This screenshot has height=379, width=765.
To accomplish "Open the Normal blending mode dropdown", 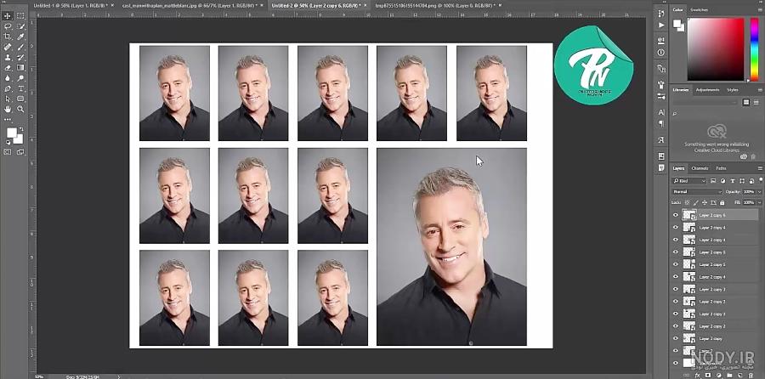I will 697,192.
